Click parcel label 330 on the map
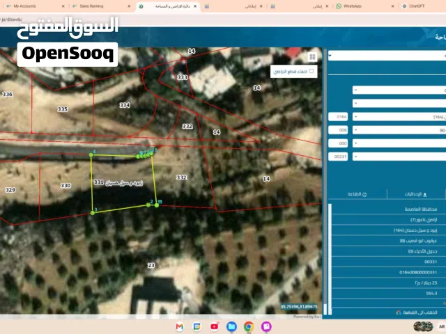Viewport: 446px width, 334px height. 66,186
